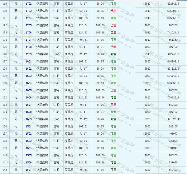The height and width of the screenshot is (174, 187).
Task: Click the 可售 status in row 119
Action: 113,3
